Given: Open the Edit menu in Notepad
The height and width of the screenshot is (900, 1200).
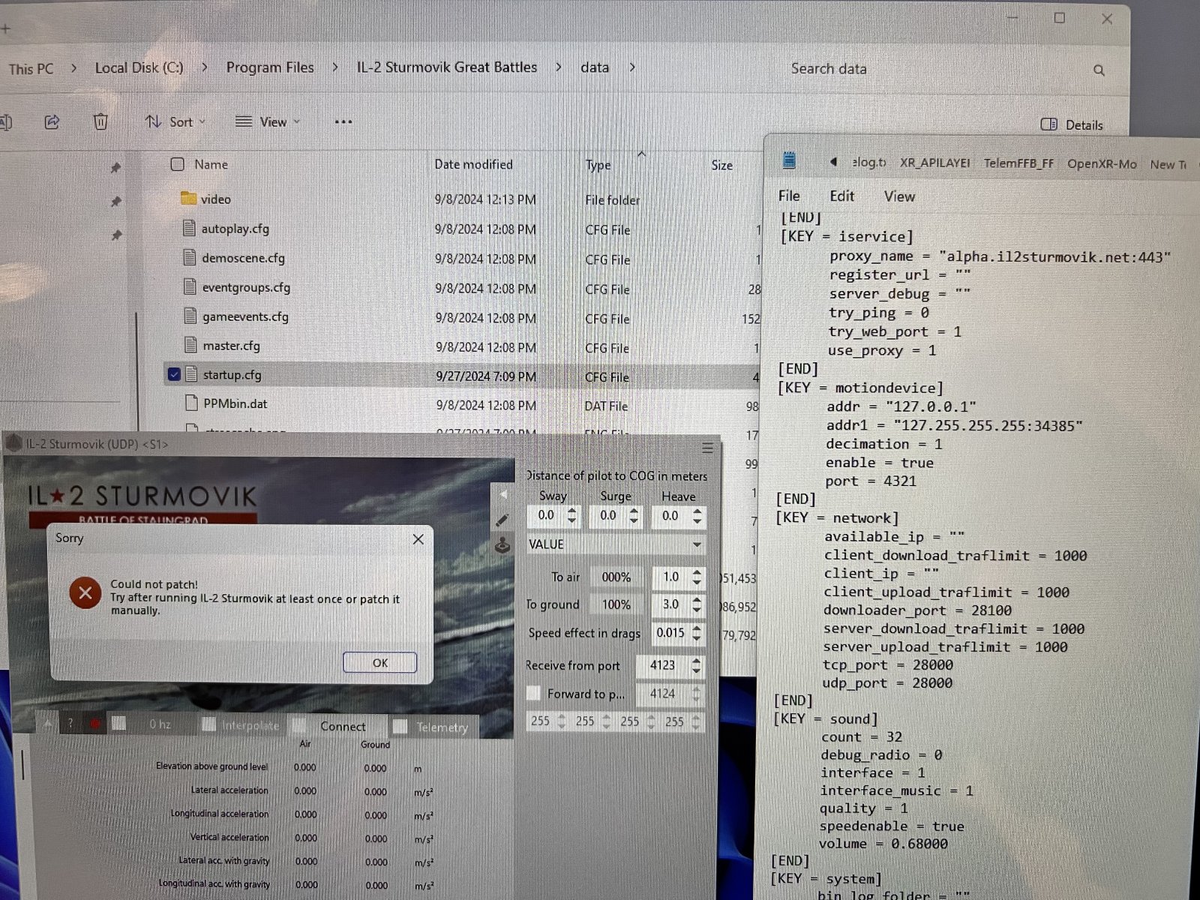Looking at the screenshot, I should point(841,196).
